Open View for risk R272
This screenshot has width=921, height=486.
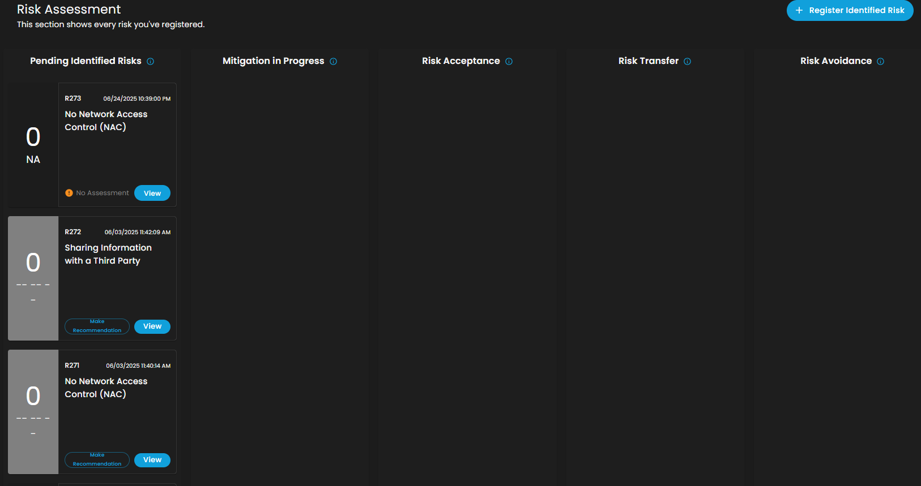(x=152, y=326)
